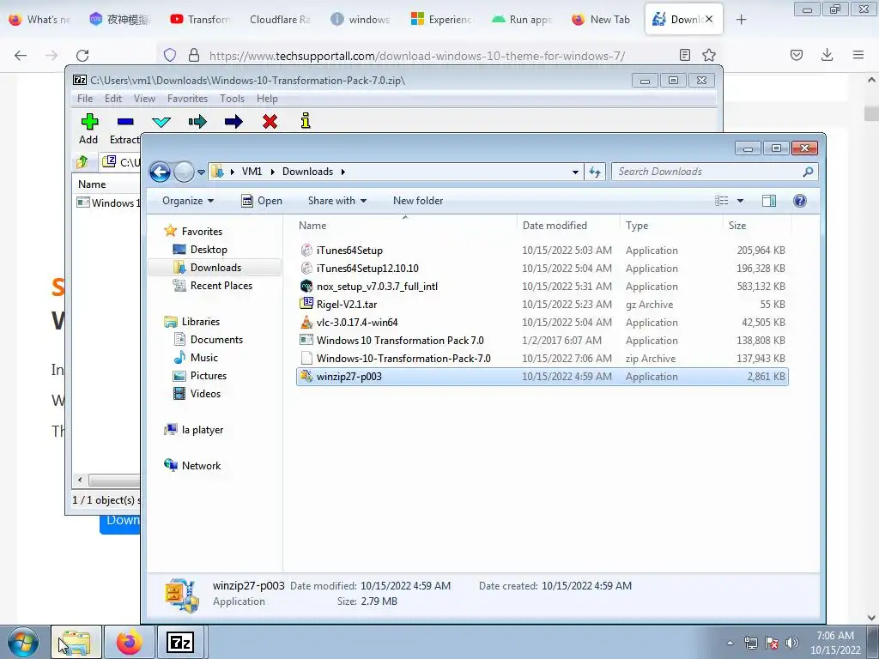Select the vlc-3.0.17.4-win64 file

[543, 323]
